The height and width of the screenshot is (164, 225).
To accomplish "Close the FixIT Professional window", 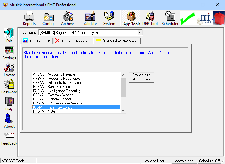I will pos(217,5).
